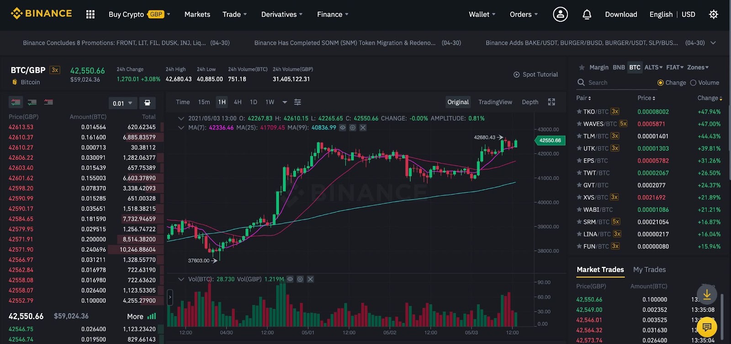The height and width of the screenshot is (344, 731).
Task: Expand the Zones dropdown
Action: (x=698, y=67)
